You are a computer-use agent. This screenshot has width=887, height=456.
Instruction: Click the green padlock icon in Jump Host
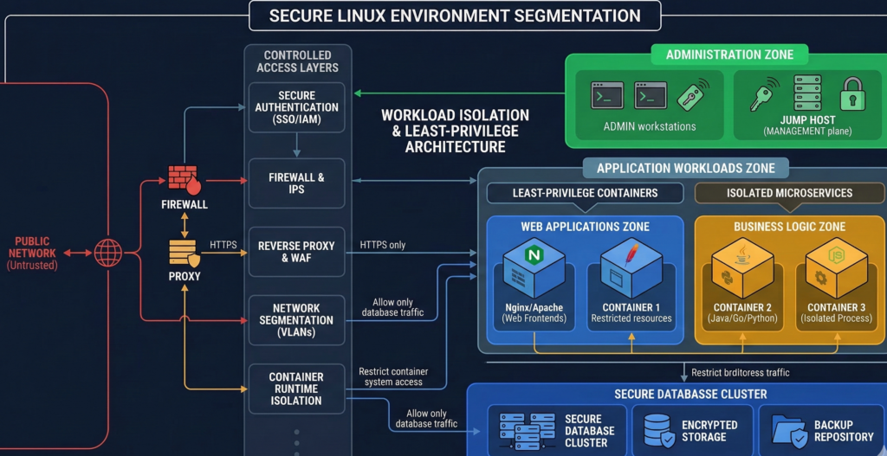(x=852, y=93)
